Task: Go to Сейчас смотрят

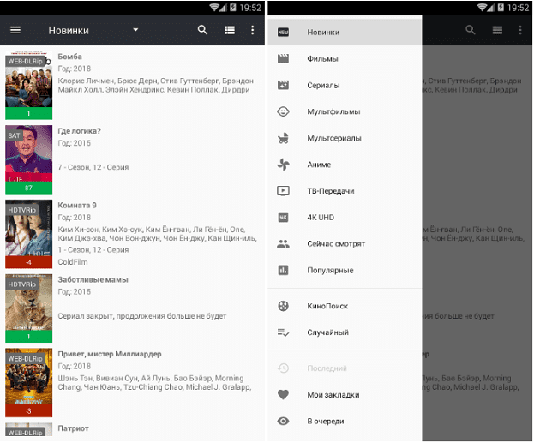Action: 336,244
